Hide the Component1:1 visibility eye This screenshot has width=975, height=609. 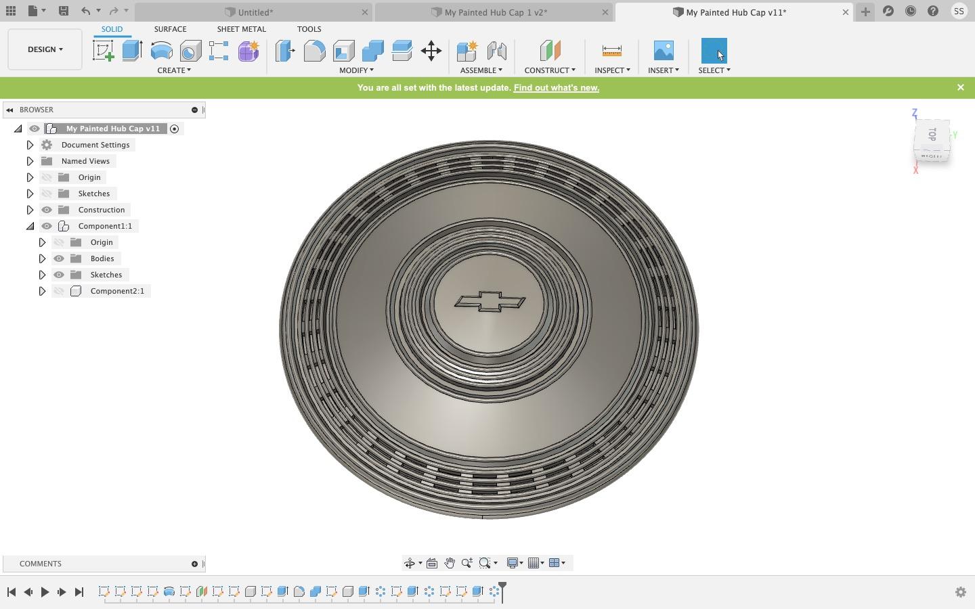(47, 226)
